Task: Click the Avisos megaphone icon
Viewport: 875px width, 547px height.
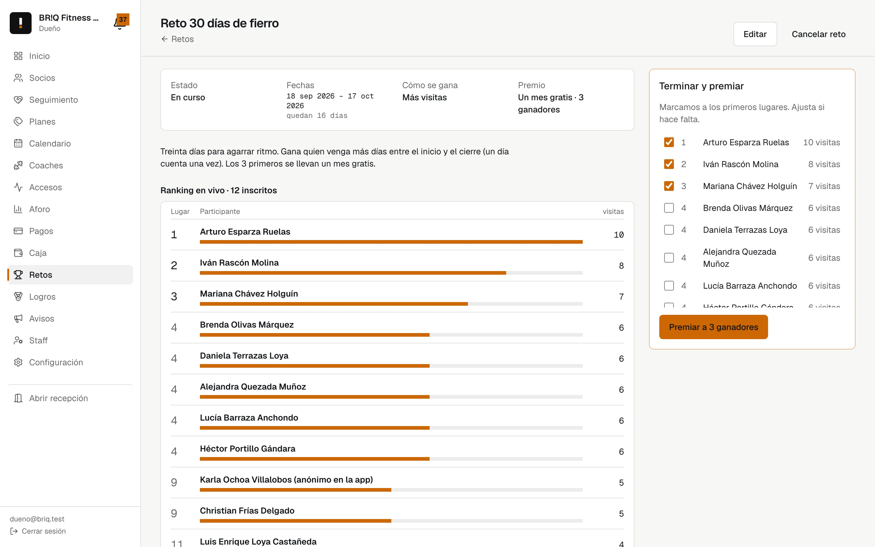Action: [x=18, y=318]
